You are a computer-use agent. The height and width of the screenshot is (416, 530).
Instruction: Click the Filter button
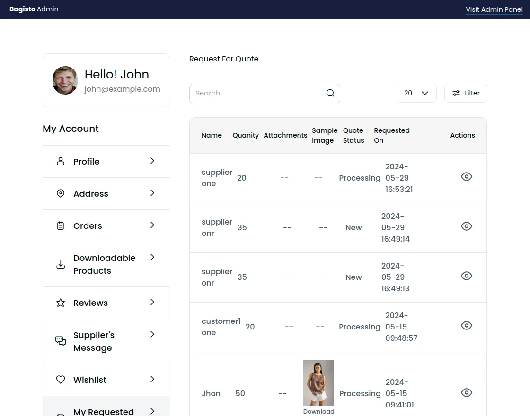tap(466, 93)
